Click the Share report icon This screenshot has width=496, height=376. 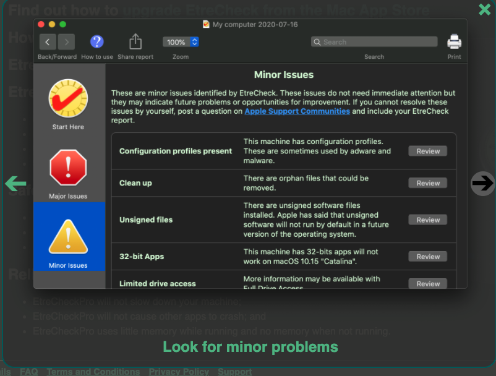pyautogui.click(x=135, y=41)
